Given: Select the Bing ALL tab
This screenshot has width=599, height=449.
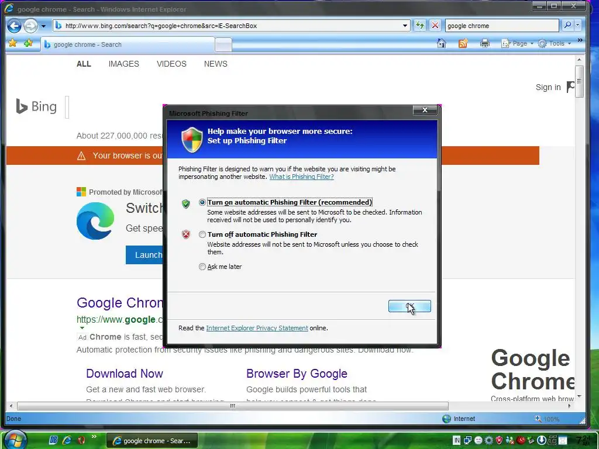Looking at the screenshot, I should tap(84, 64).
